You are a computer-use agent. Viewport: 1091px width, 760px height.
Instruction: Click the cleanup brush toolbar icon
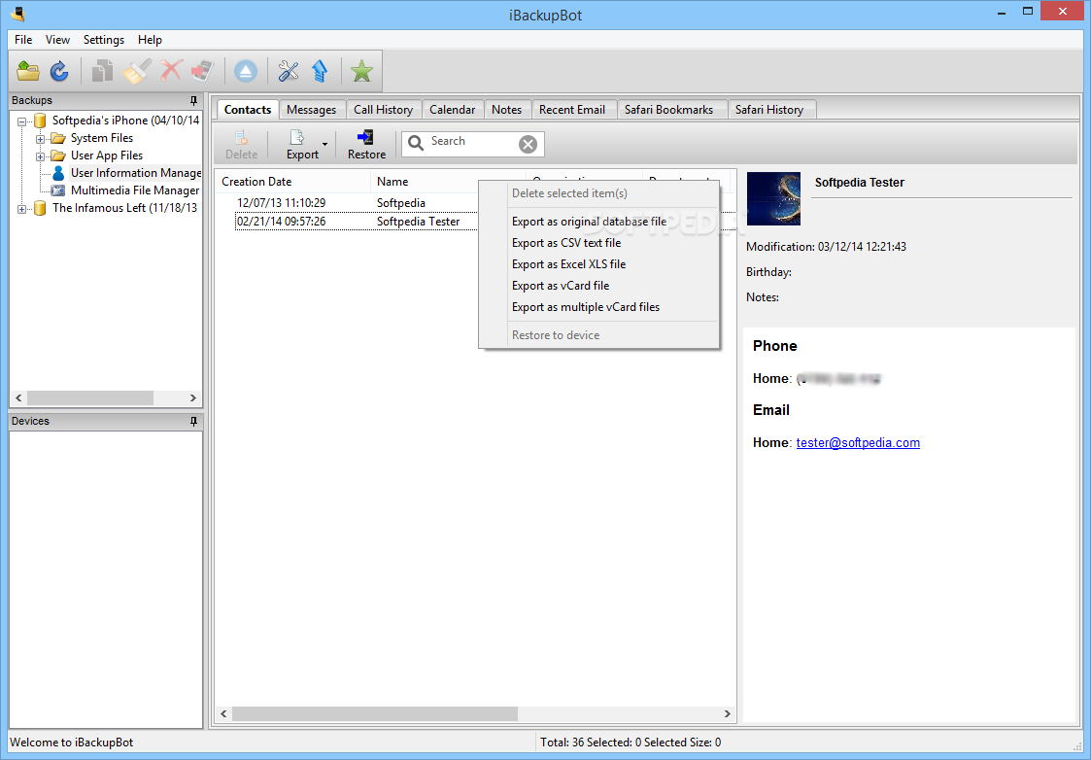(137, 70)
